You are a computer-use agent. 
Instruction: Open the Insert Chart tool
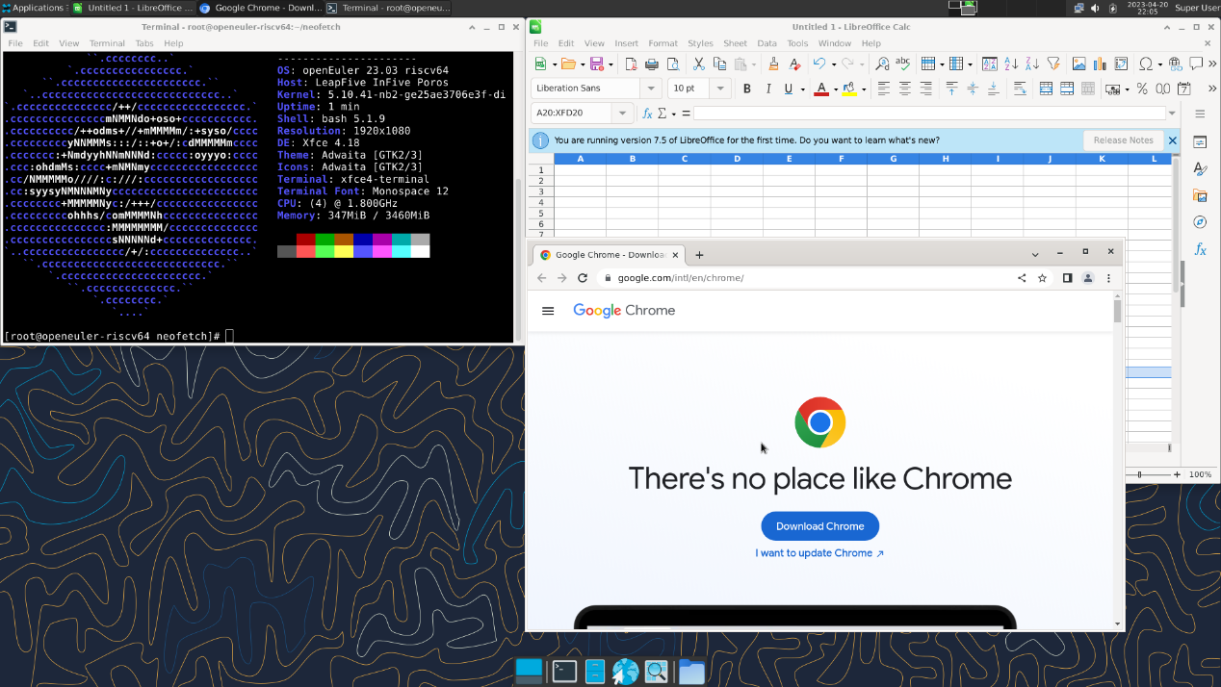pyautogui.click(x=1100, y=64)
